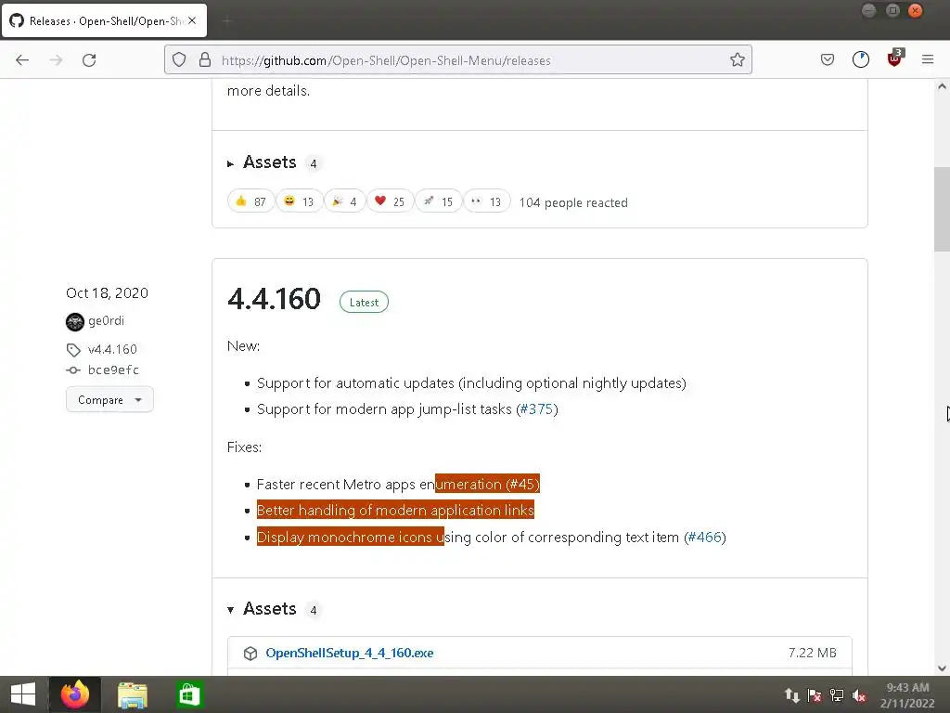Open the tracking protection shield icon
Image resolution: width=950 pixels, height=713 pixels.
tap(179, 59)
